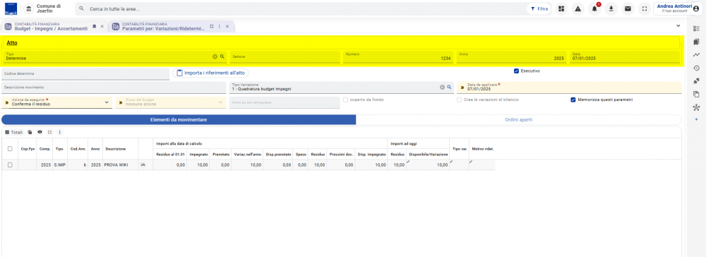706x257 pixels.
Task: Open the table toolbar three-dot menu
Action: tap(59, 132)
